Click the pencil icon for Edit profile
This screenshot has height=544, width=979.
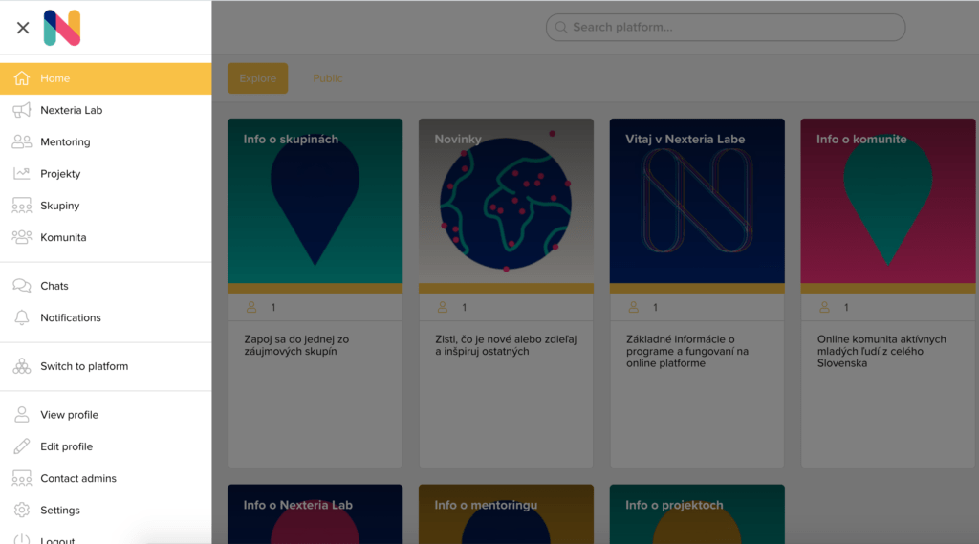point(21,446)
